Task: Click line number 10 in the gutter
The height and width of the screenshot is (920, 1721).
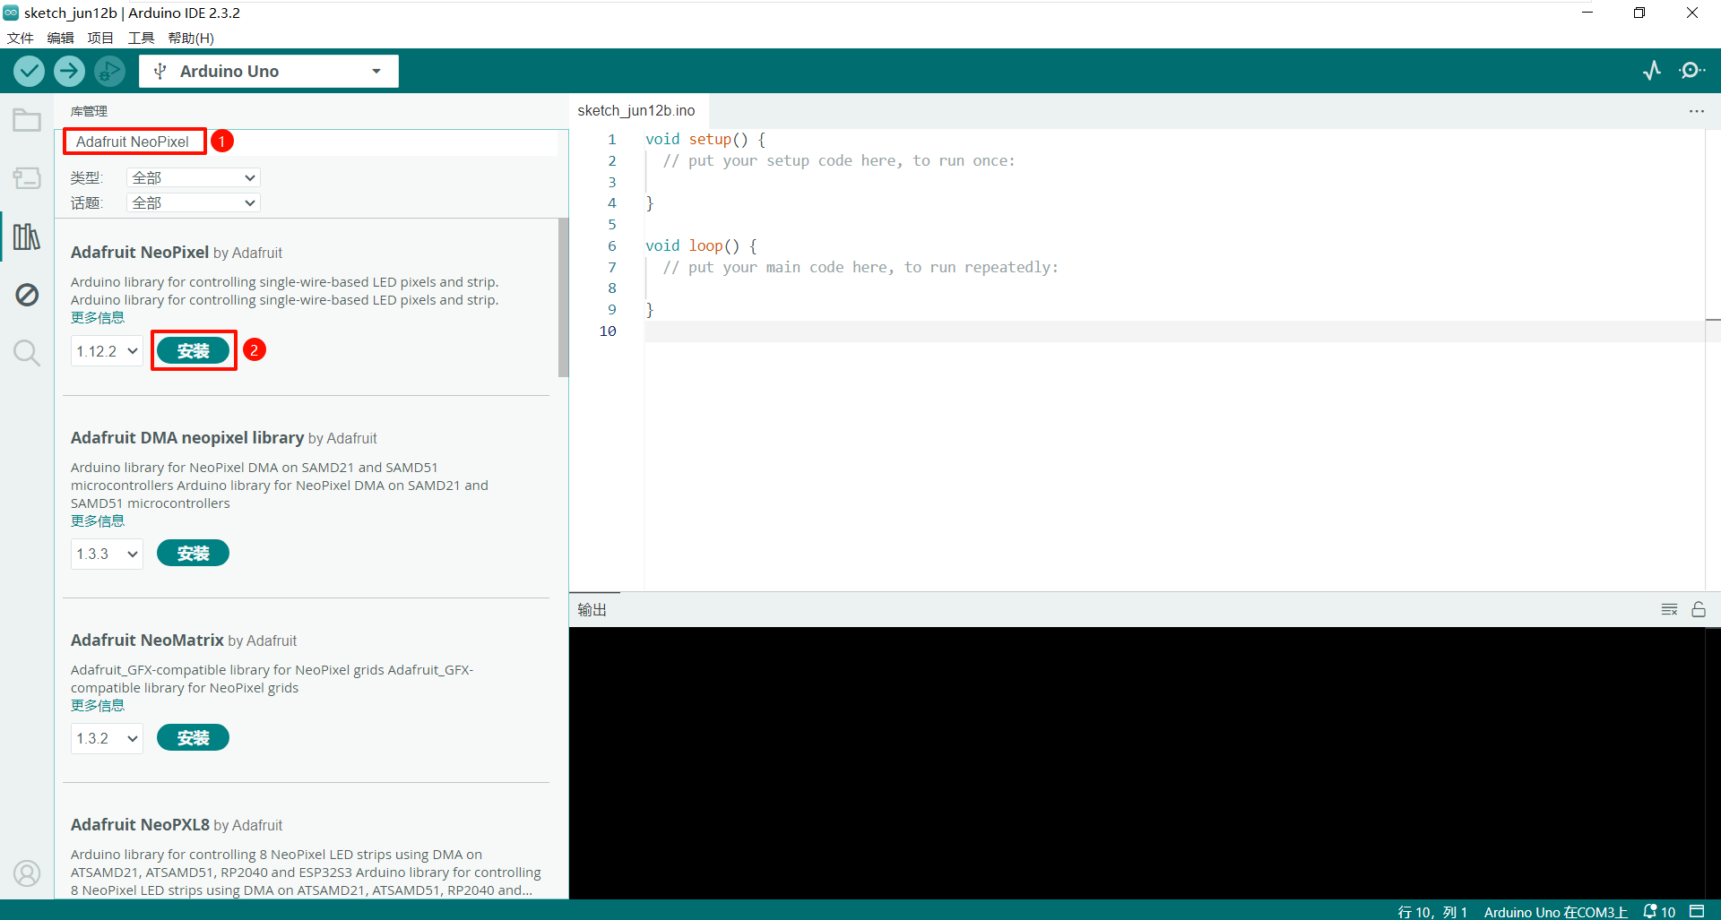Action: coord(608,331)
